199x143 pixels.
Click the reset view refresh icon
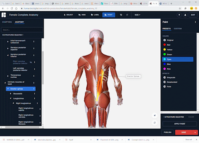tap(155, 123)
